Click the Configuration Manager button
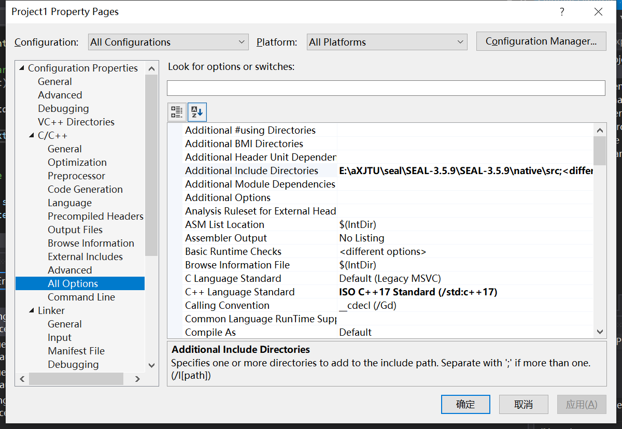The height and width of the screenshot is (429, 622). [541, 41]
